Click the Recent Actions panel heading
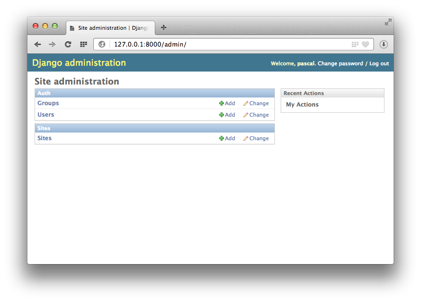Viewport: 421px width, 302px height. tap(304, 93)
